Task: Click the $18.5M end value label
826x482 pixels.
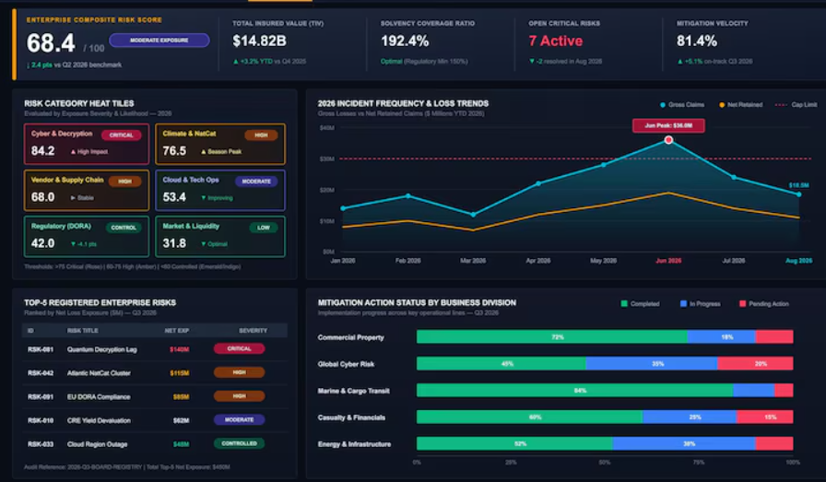Action: click(798, 185)
